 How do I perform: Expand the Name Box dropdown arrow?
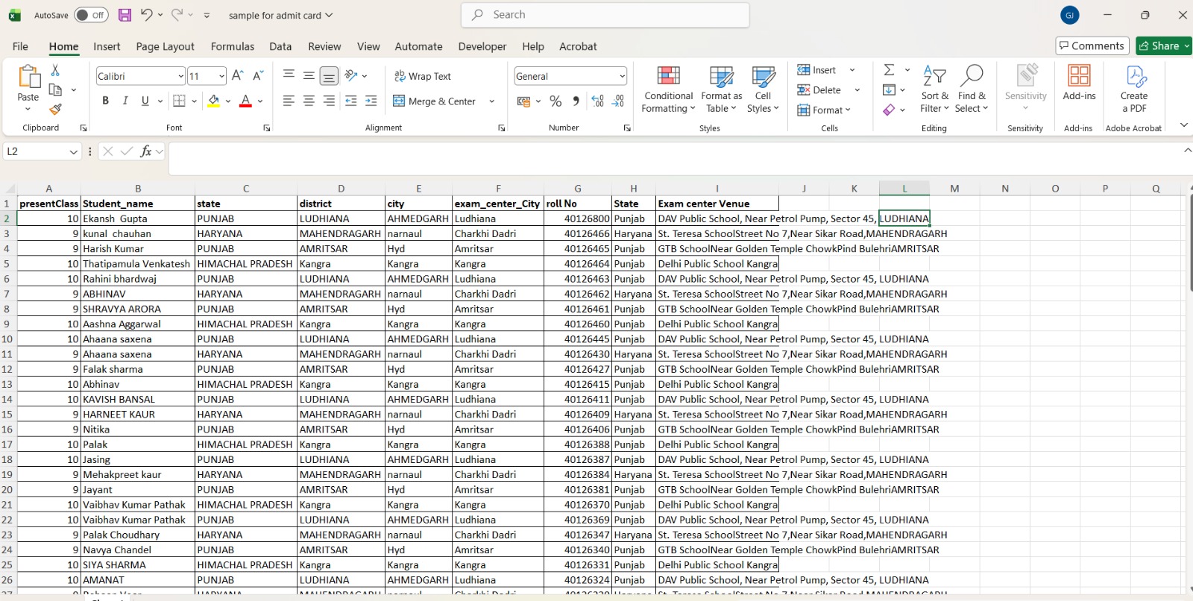(73, 152)
